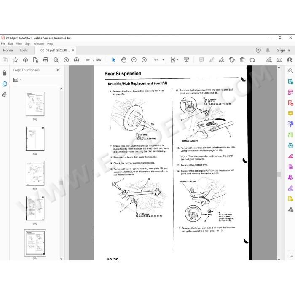This screenshot has height=295, width=295.
Task: Select page 603 thumbnail
Action: tap(35, 104)
